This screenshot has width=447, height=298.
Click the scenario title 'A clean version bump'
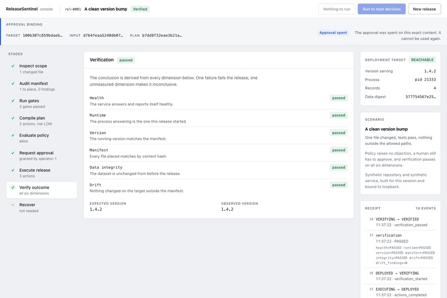click(387, 129)
